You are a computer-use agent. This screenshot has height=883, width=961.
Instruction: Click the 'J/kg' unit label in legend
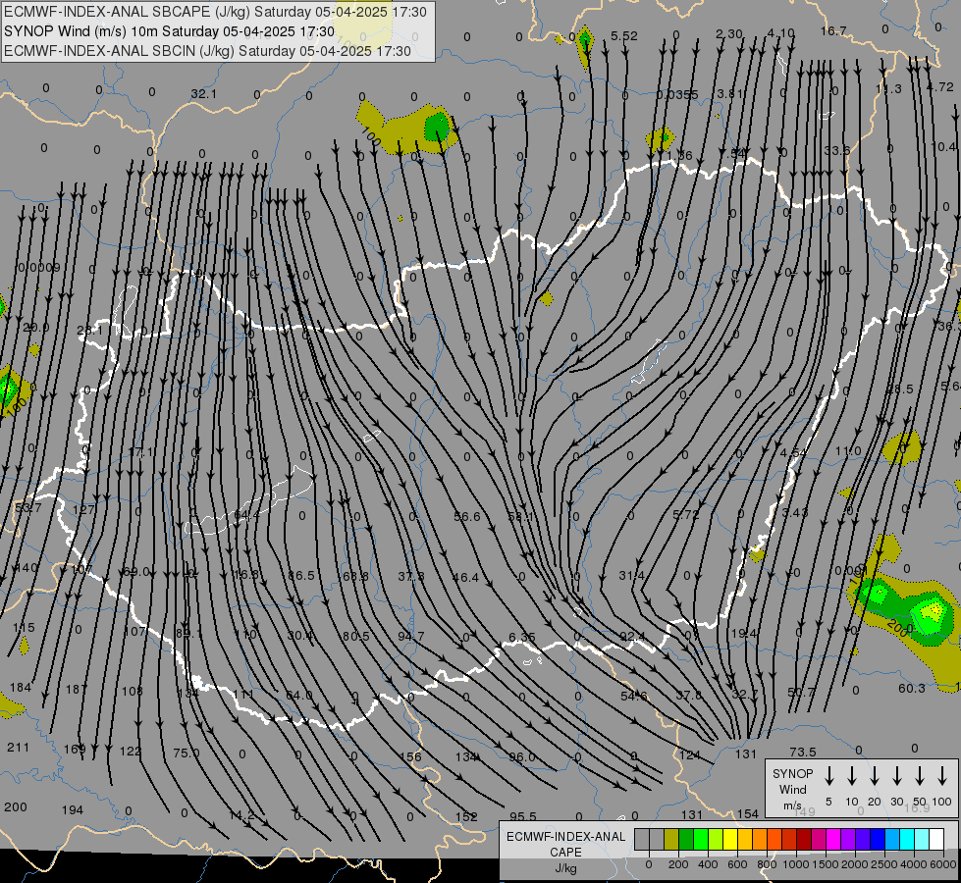565,868
